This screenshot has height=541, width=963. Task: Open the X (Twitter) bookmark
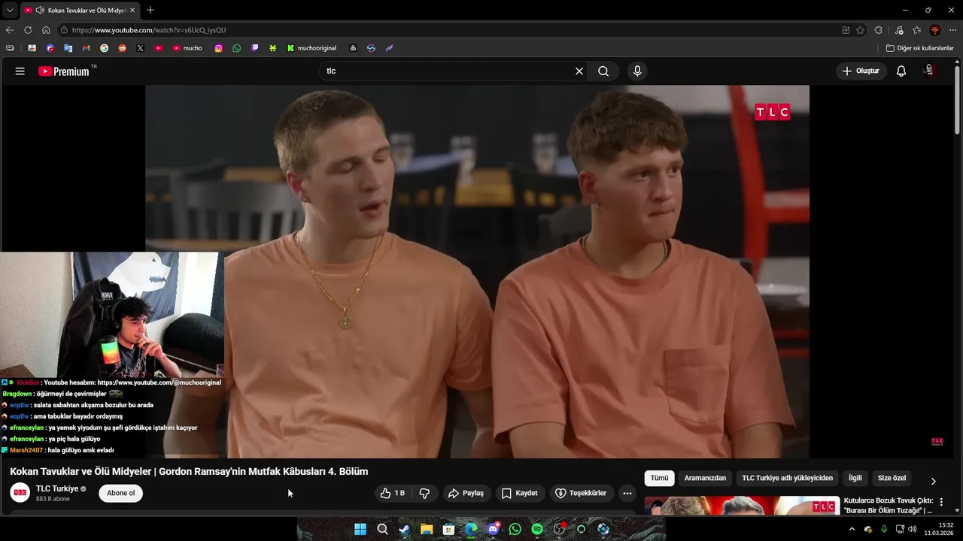click(x=140, y=48)
